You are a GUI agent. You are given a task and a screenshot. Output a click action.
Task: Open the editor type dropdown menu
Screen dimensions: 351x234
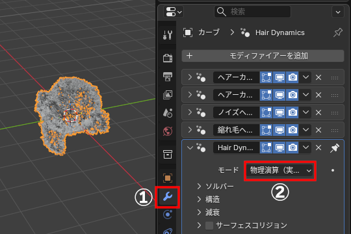[174, 12]
